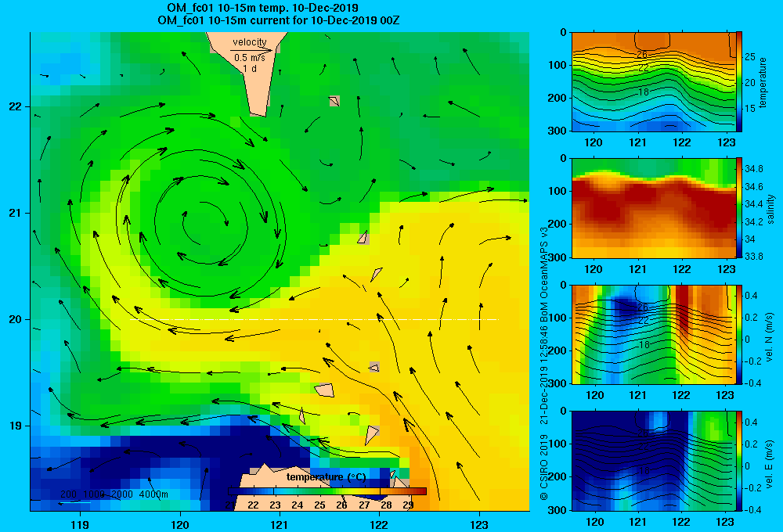
Task: Click the "25" tick on temperature section colorbar
Action: click(x=750, y=57)
